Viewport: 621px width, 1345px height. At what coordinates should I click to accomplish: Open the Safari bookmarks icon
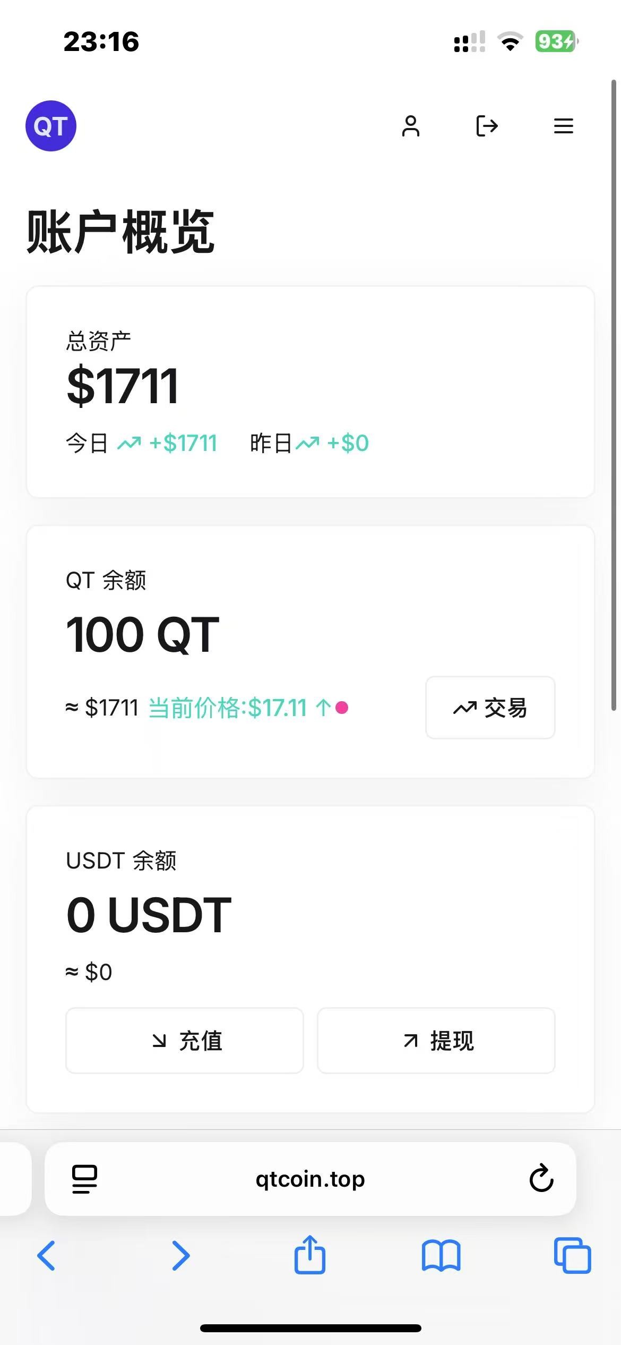pos(441,1256)
